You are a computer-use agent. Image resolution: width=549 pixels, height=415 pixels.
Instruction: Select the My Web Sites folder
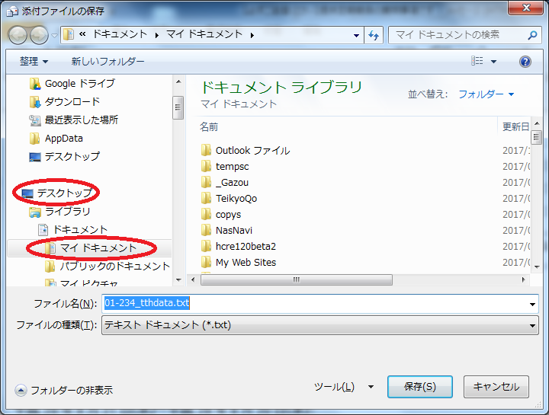click(x=246, y=263)
